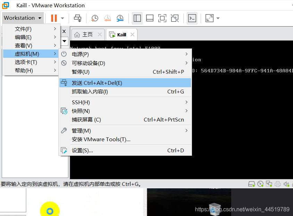293x216 pixels.
Task: Open the 帮助(H) submenu
Action: click(x=31, y=71)
